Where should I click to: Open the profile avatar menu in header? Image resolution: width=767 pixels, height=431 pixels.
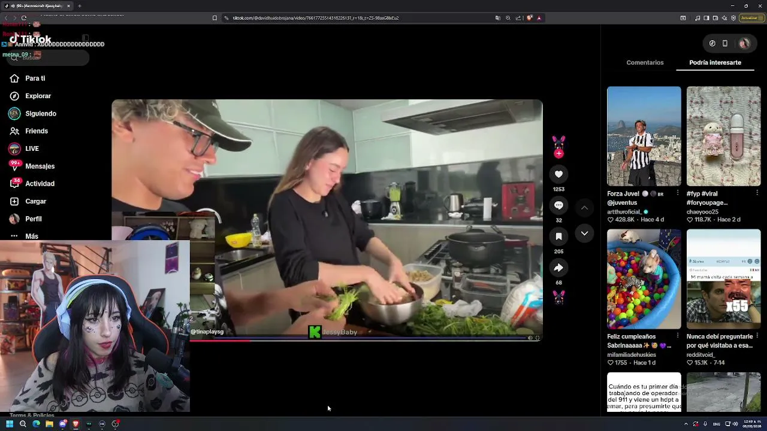744,43
